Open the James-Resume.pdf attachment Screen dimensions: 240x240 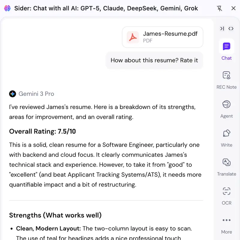[x=163, y=37]
